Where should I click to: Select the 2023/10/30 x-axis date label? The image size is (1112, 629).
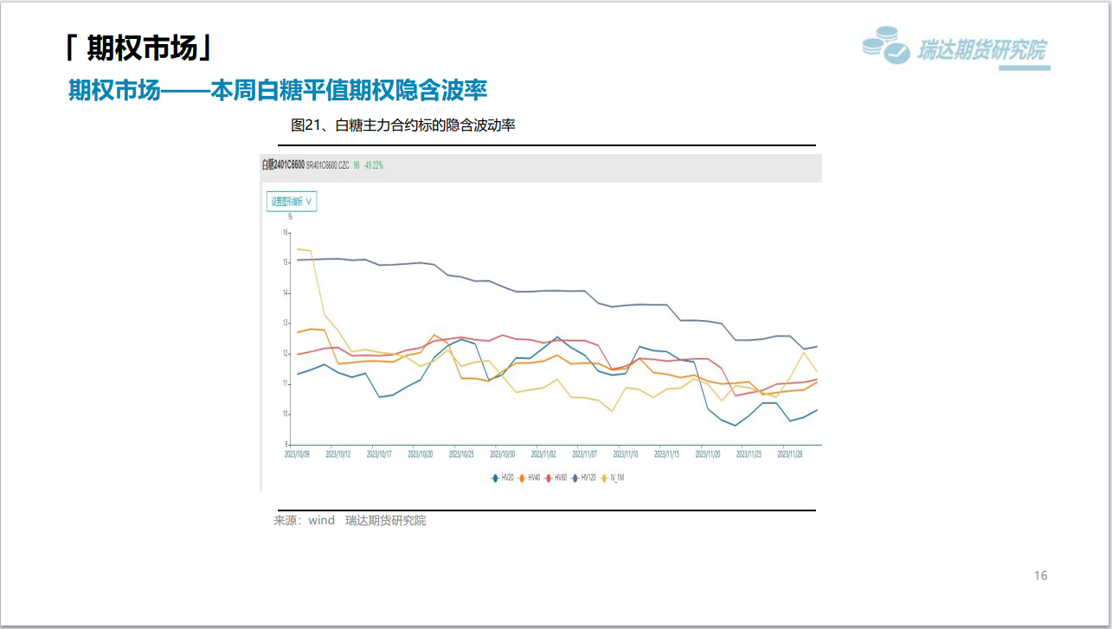click(502, 453)
